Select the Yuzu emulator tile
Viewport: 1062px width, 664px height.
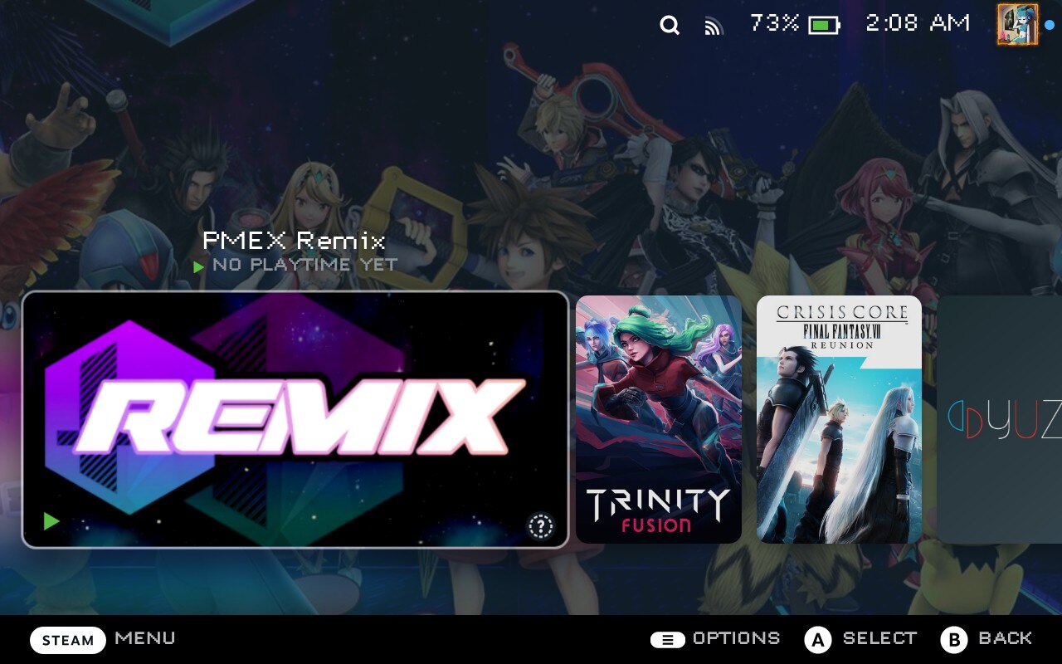(999, 420)
